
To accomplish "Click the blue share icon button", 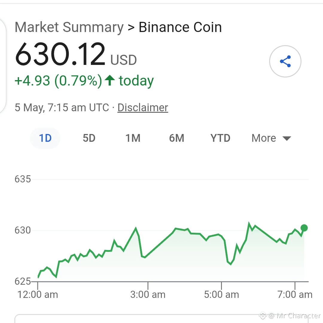I will (x=285, y=61).
